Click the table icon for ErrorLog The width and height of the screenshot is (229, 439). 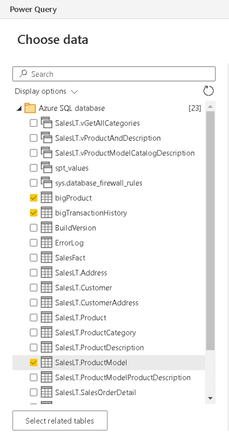click(46, 243)
